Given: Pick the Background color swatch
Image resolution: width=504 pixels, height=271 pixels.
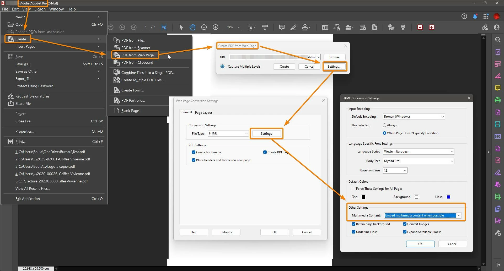Looking at the screenshot, I should pos(416,197).
